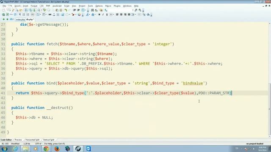The image size is (271, 152).
Task: Select the Code Editor tab
Action: click(x=6, y=140)
